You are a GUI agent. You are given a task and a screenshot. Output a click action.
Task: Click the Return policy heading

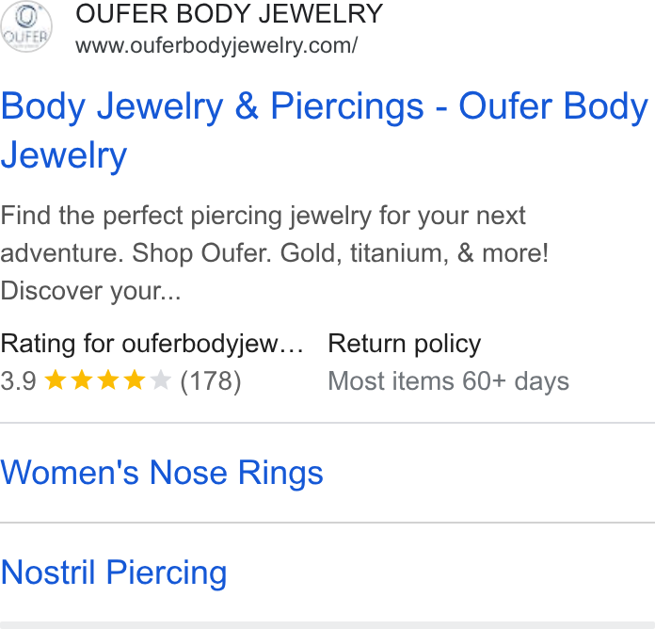tap(405, 344)
